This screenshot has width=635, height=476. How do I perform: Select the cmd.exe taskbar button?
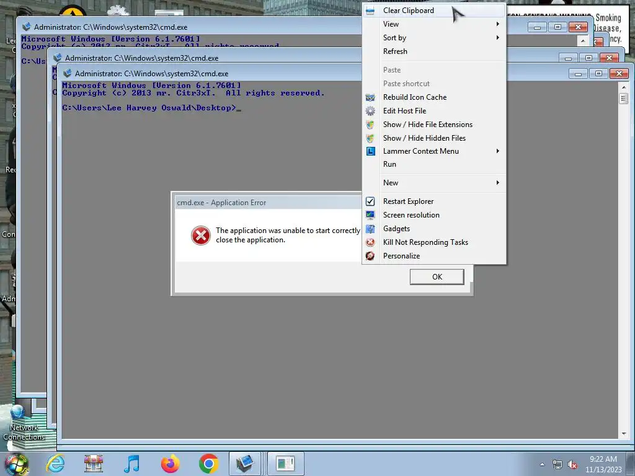click(245, 464)
